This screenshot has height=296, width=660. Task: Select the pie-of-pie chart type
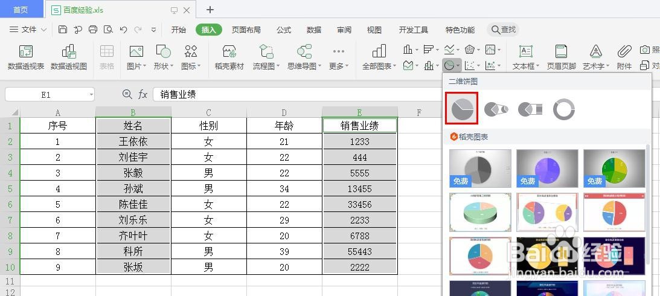coord(496,109)
